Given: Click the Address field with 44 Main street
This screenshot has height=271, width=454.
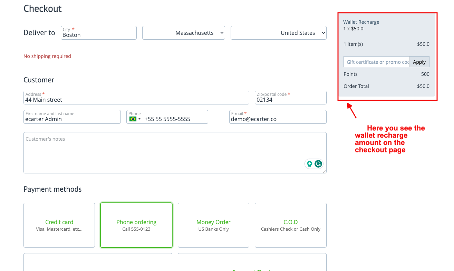Looking at the screenshot, I should [x=136, y=100].
